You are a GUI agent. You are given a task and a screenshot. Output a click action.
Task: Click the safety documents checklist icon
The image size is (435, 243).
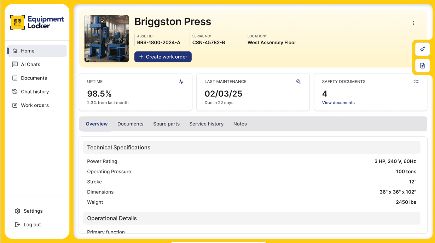(x=416, y=82)
